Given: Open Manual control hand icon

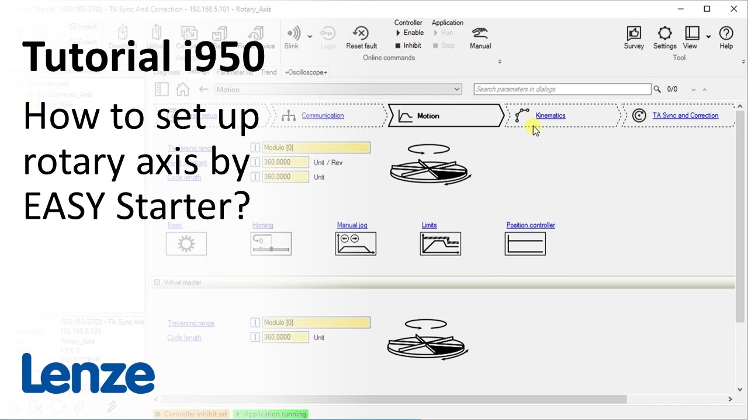Looking at the screenshot, I should point(480,33).
